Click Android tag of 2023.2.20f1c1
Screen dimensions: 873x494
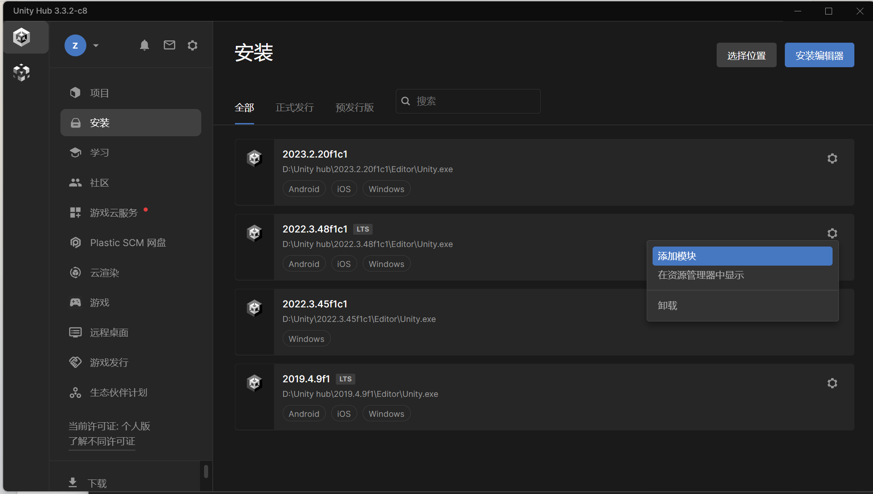click(304, 189)
